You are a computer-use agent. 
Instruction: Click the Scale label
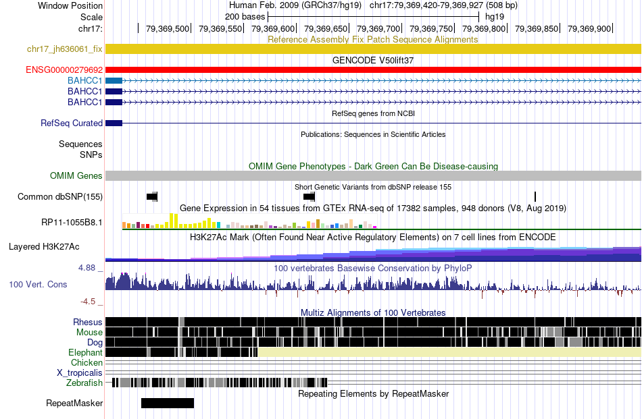point(91,17)
